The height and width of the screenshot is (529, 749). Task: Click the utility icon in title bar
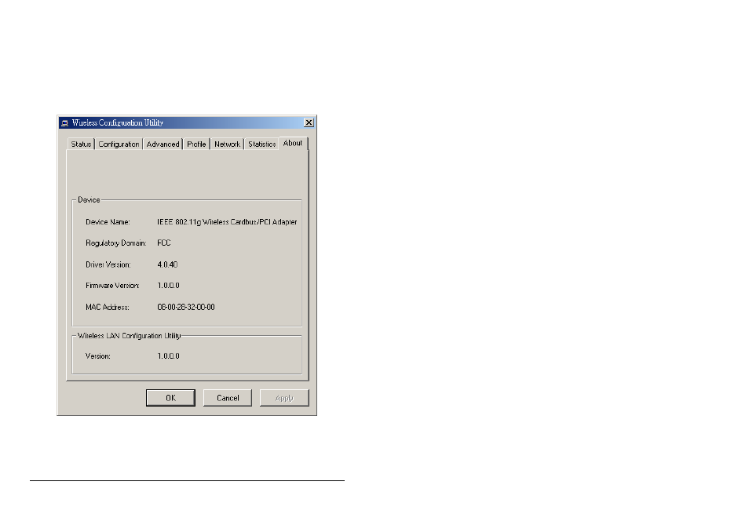tap(64, 123)
